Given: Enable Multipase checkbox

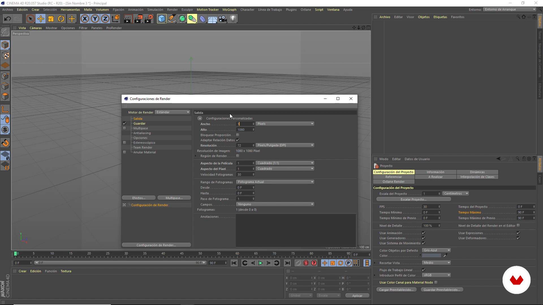Looking at the screenshot, I should [124, 128].
